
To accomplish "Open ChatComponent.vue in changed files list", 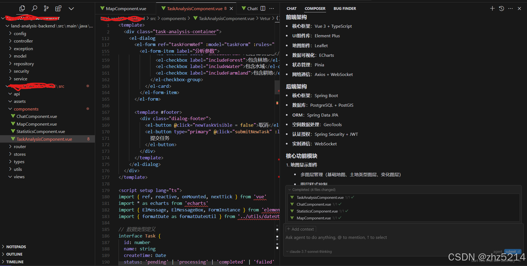I will [314, 204].
